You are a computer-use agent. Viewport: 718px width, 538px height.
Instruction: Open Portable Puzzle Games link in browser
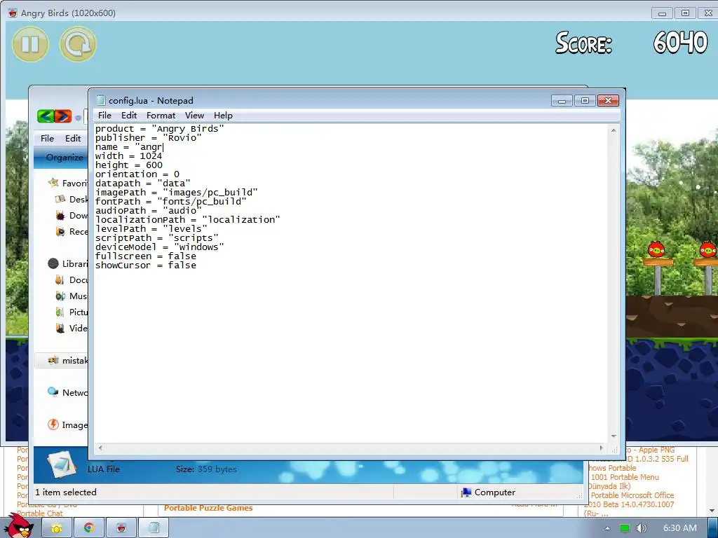point(208,508)
